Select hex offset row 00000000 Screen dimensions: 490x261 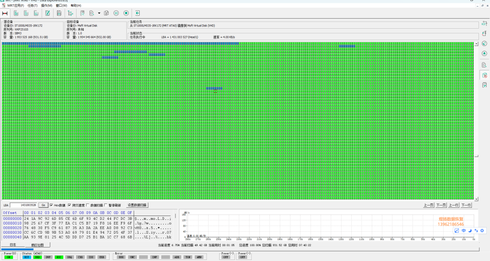[12, 218]
